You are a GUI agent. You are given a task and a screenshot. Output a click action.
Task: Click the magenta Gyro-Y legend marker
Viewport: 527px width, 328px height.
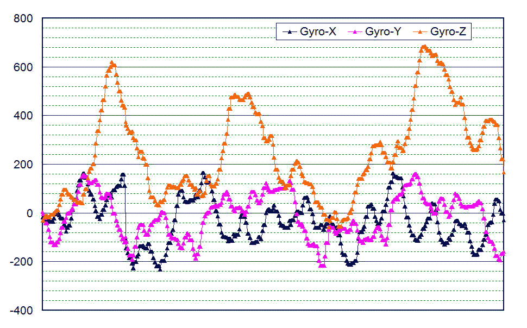(355, 33)
